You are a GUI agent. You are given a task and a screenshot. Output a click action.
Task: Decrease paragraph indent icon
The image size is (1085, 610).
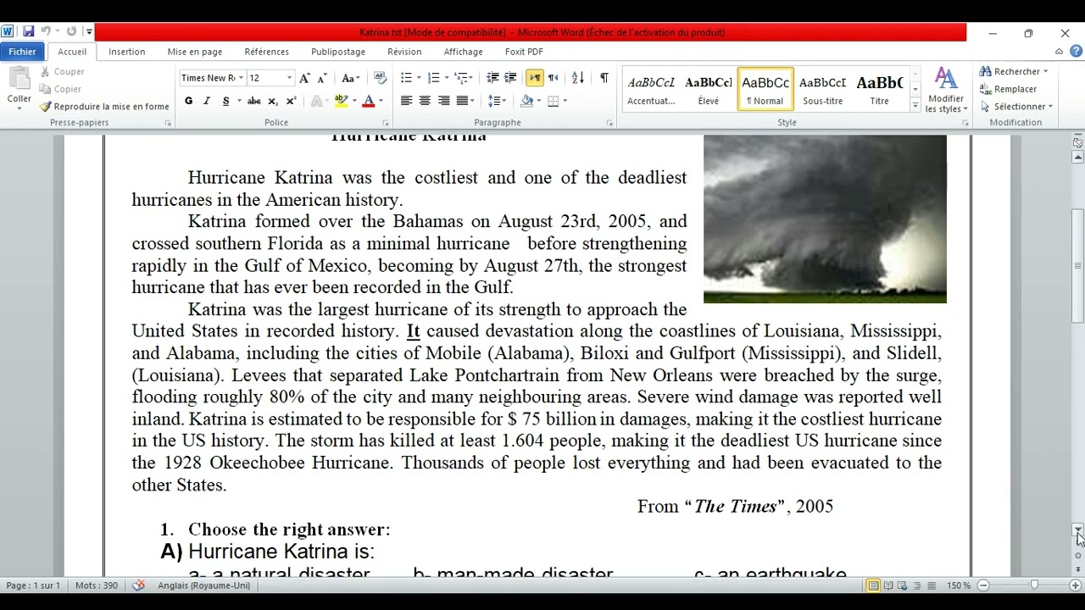[x=492, y=78]
